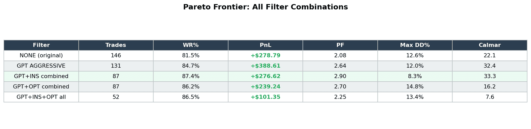Select the PF column header
This screenshot has width=531, height=129.
[x=340, y=45]
